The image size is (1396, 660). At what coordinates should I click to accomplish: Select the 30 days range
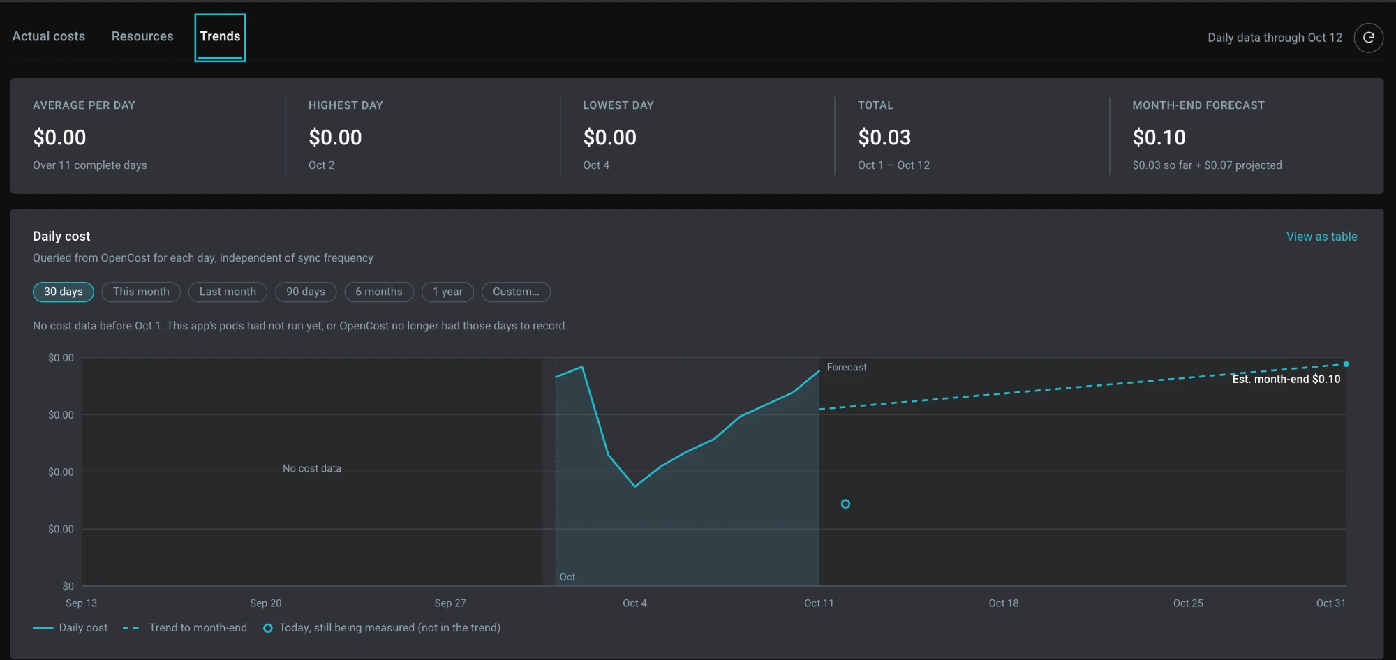coord(64,292)
